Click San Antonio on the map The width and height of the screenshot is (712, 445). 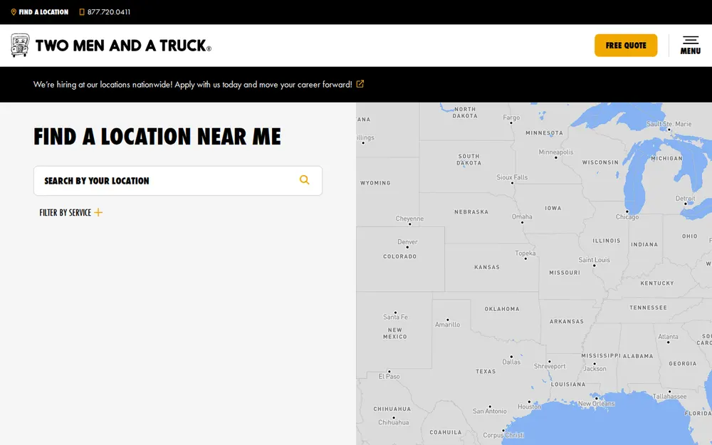tap(490, 411)
